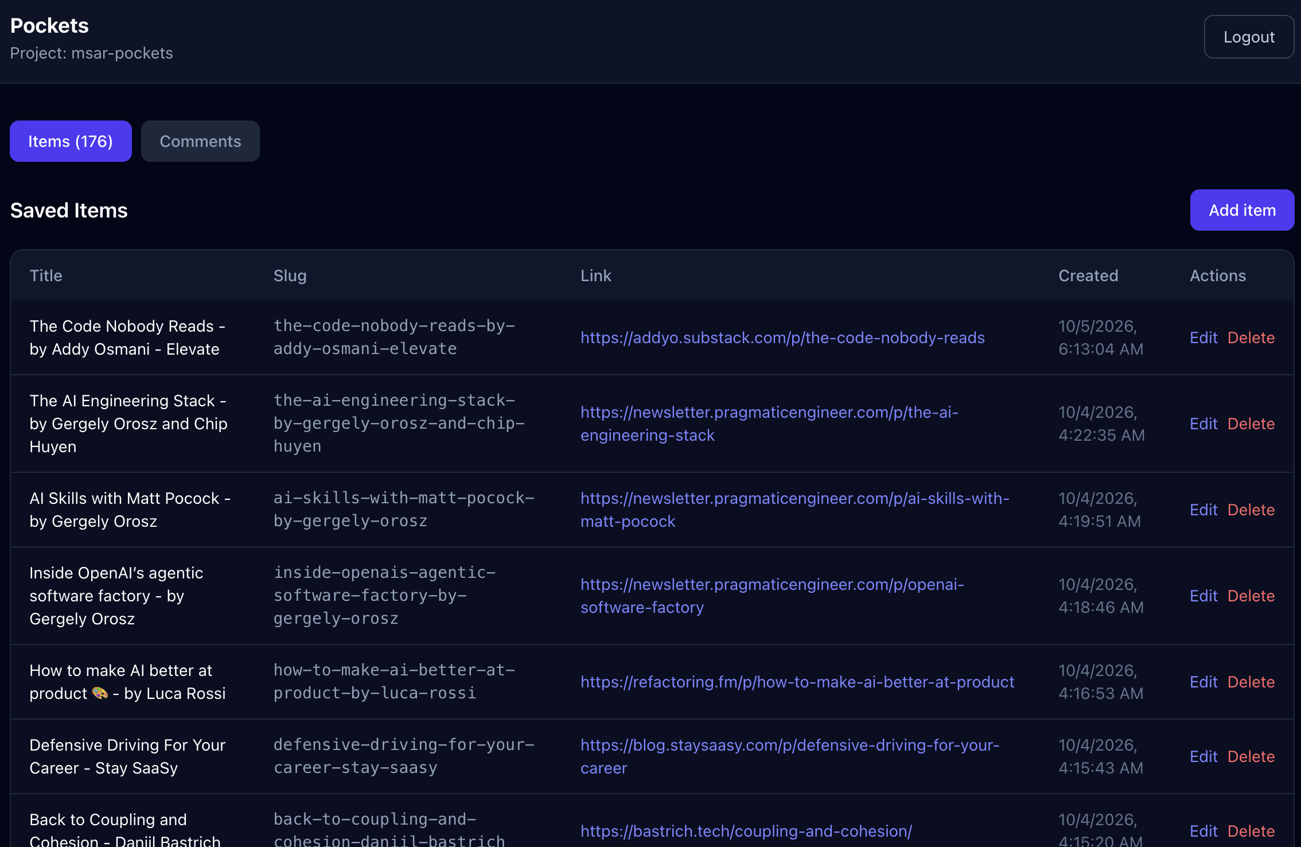1301x847 pixels.
Task: Edit How to make AI better item
Action: (x=1203, y=682)
